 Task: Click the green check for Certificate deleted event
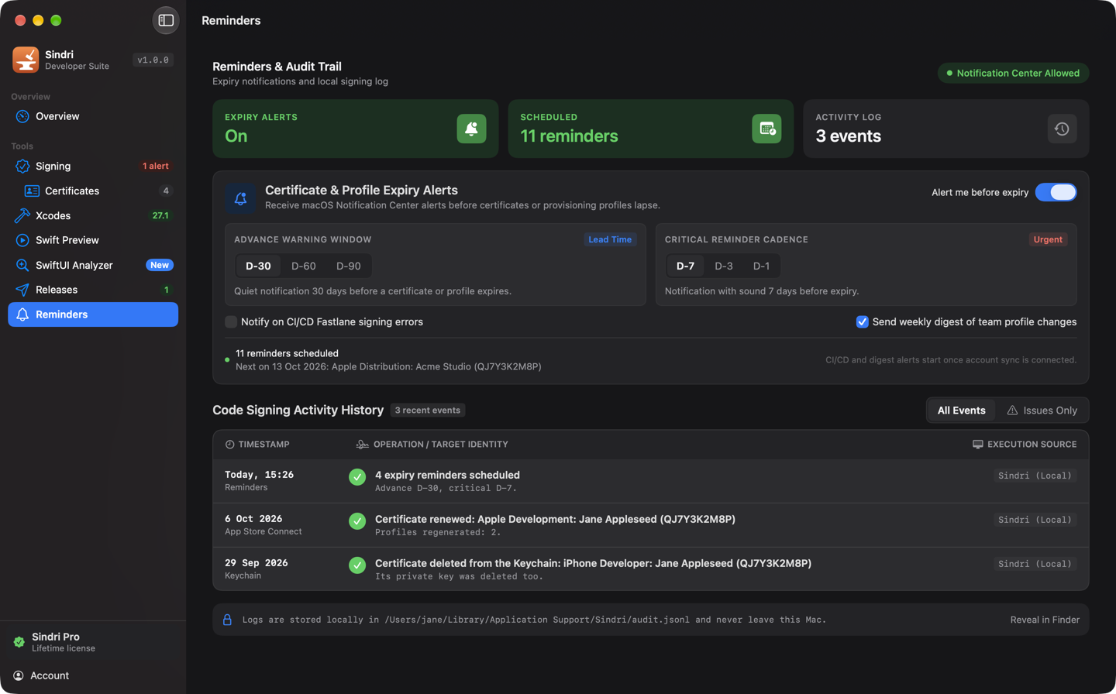click(x=357, y=565)
